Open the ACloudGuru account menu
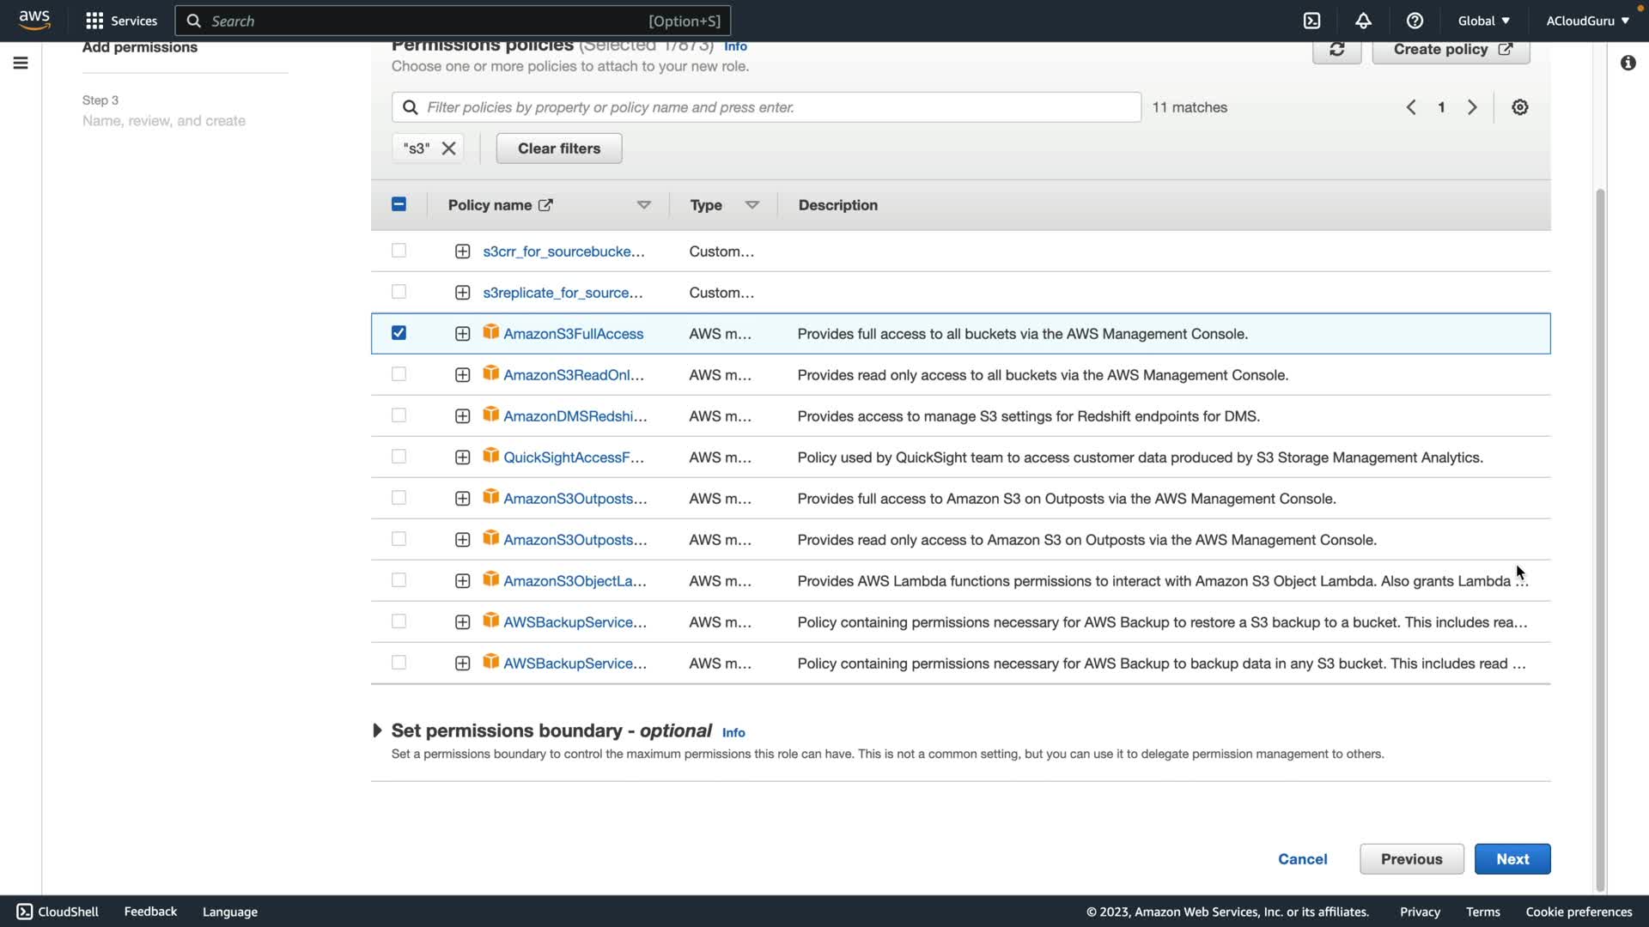 (1587, 21)
